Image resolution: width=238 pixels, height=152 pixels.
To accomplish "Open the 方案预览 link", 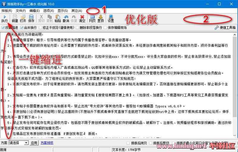I will (x=47, y=143).
